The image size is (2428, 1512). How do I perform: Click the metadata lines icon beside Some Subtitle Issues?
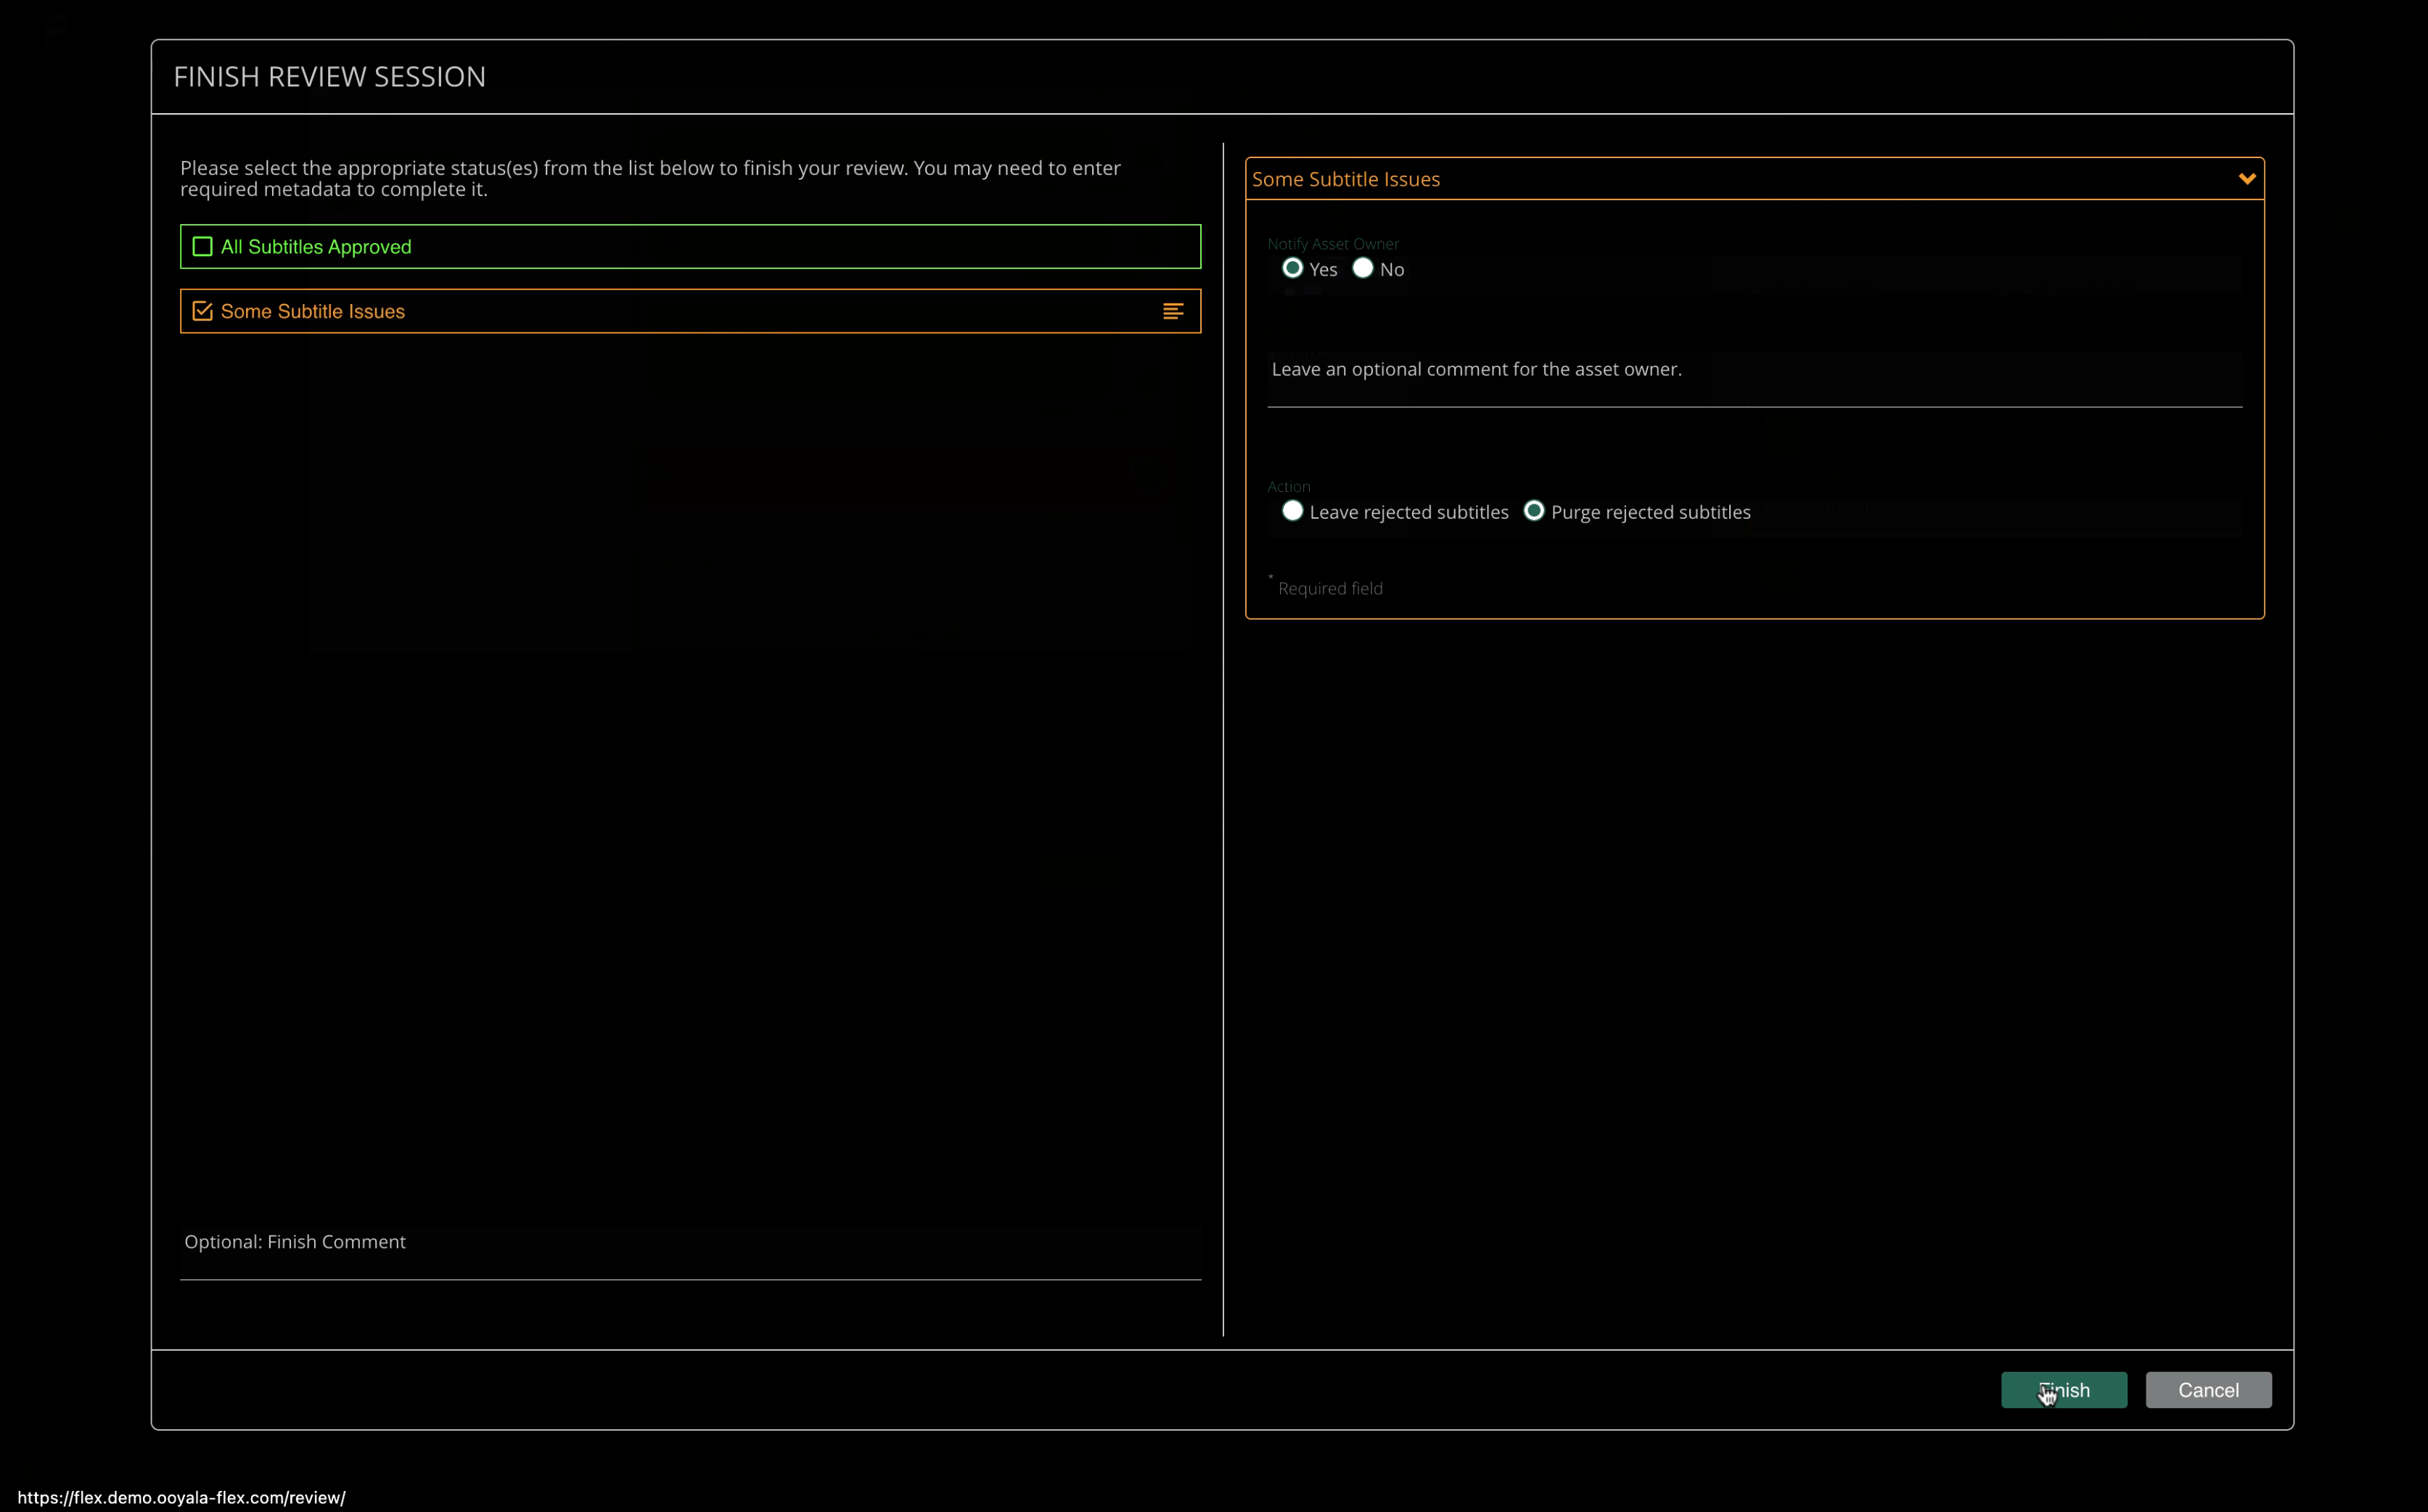1173,311
